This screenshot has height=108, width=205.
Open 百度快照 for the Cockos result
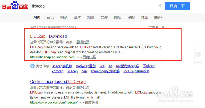coord(91,102)
